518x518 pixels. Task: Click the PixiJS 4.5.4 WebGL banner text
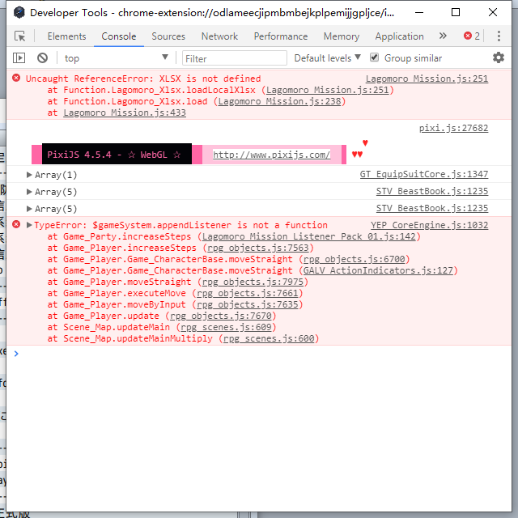tap(113, 155)
